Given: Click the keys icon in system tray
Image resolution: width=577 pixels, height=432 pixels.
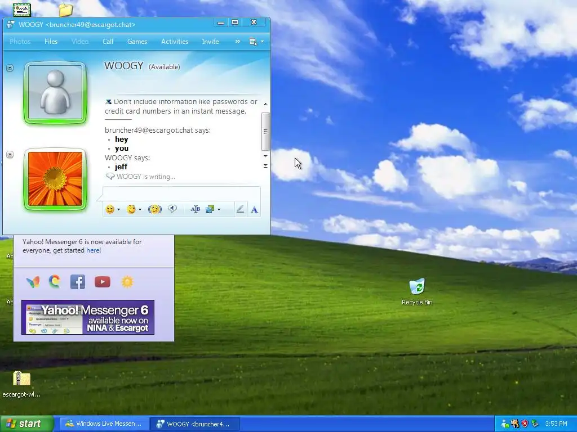Looking at the screenshot, I should [x=515, y=424].
